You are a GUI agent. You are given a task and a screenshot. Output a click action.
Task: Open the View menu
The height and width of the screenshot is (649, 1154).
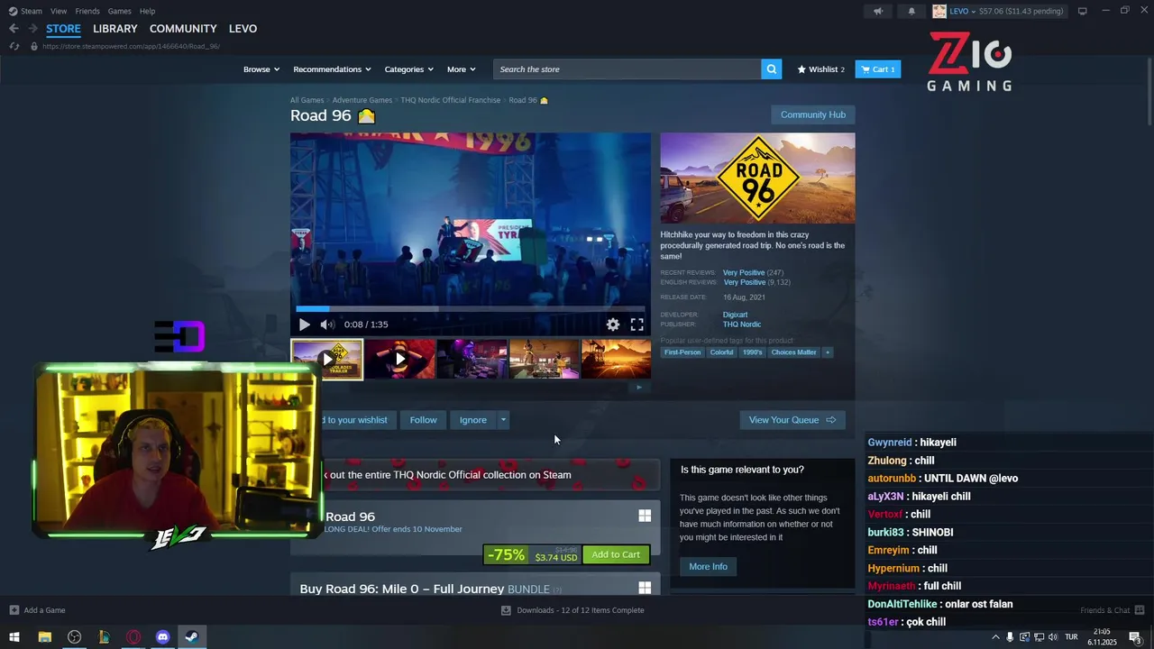coord(59,11)
